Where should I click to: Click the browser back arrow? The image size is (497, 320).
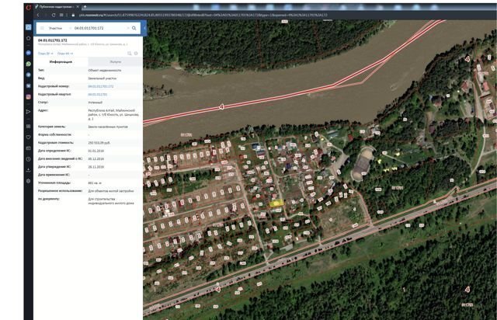(x=38, y=15)
